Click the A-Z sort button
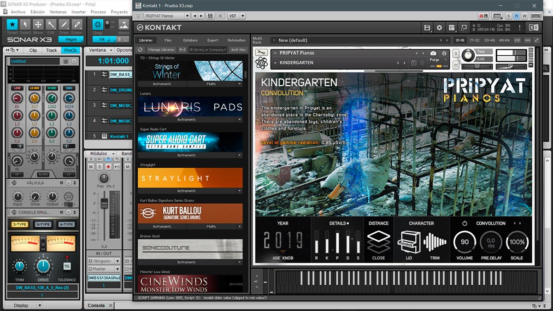Screen dimensions: 553x311 pyautogui.click(x=182, y=50)
